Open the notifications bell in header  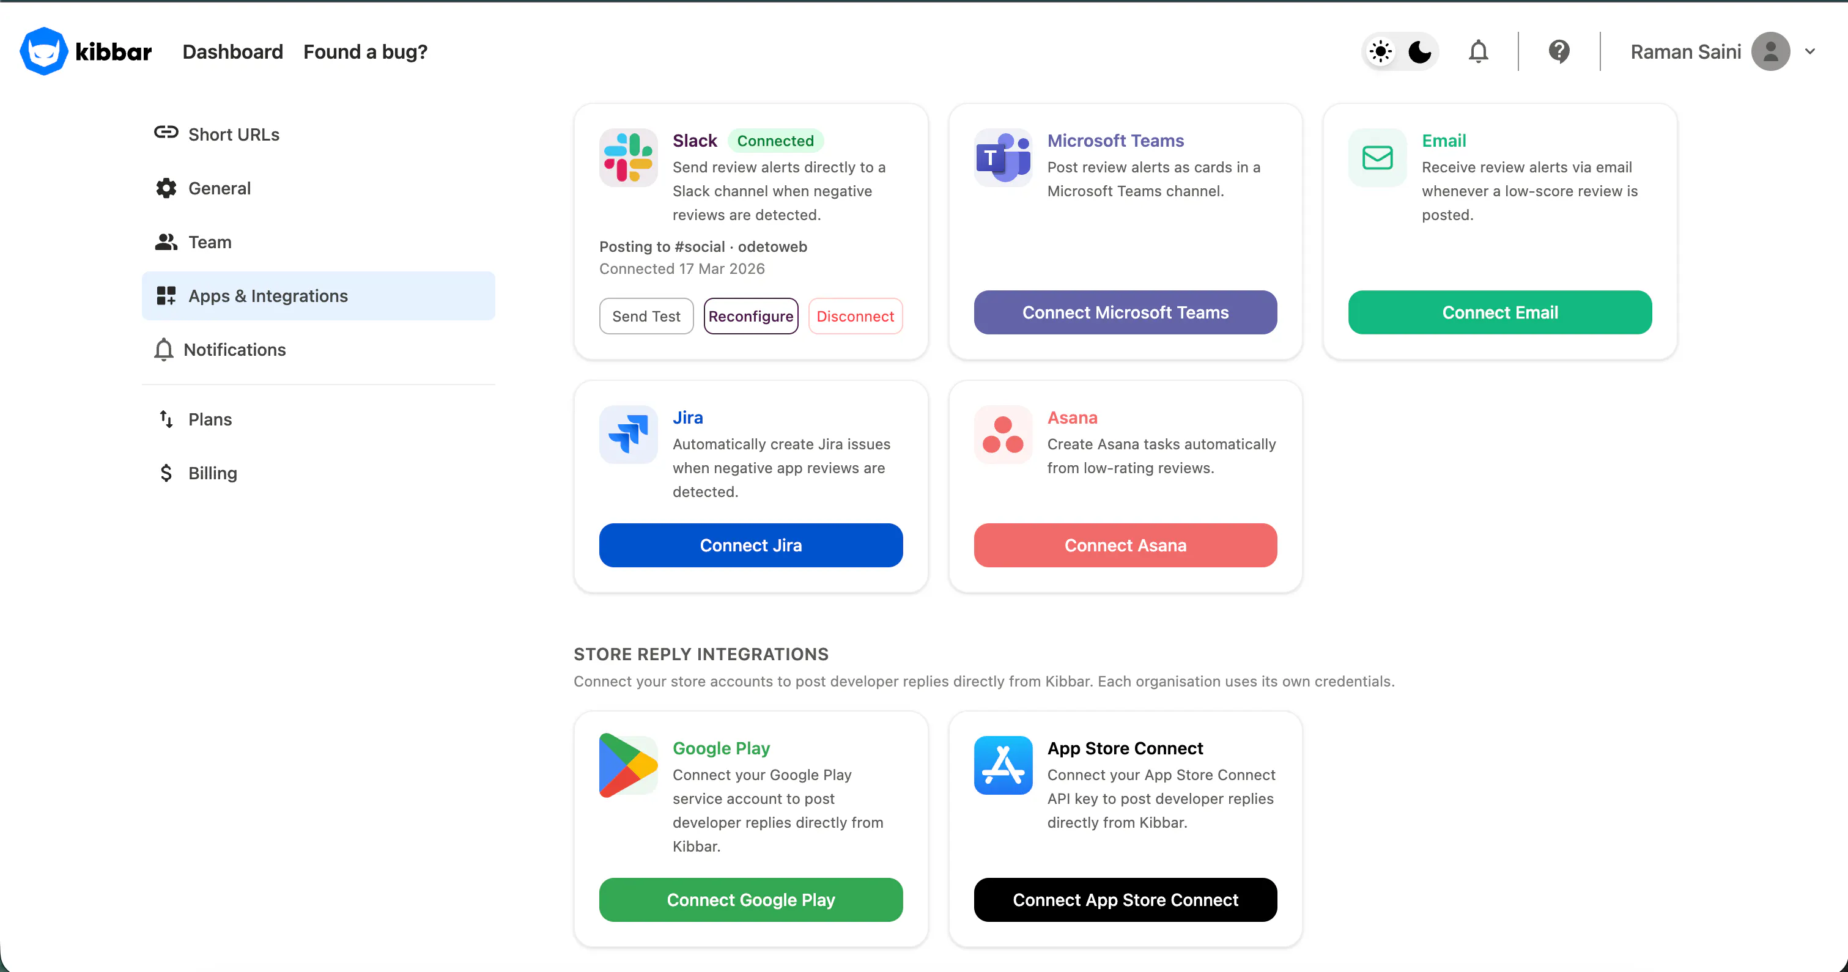[1478, 51]
